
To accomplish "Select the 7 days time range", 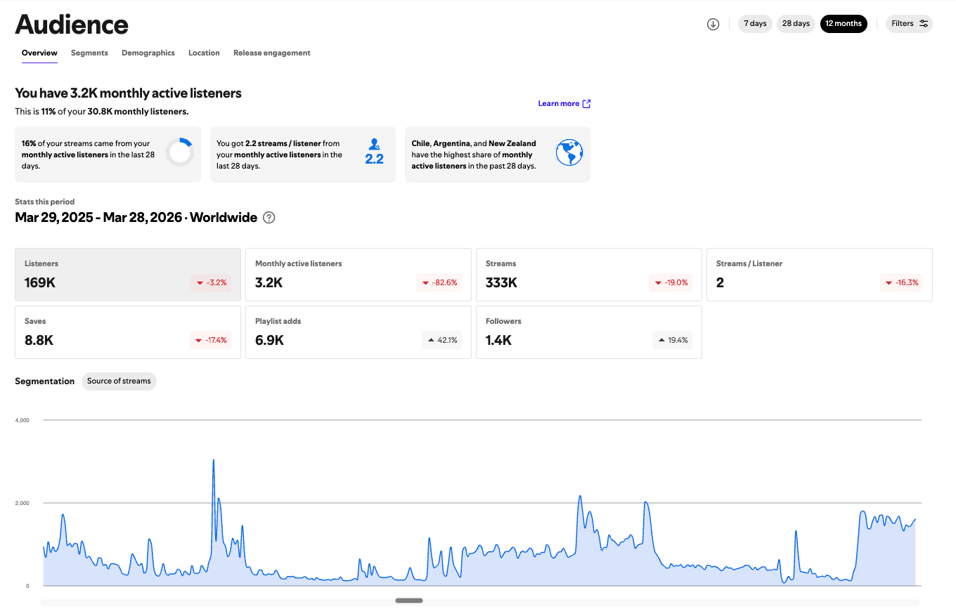I will (755, 24).
